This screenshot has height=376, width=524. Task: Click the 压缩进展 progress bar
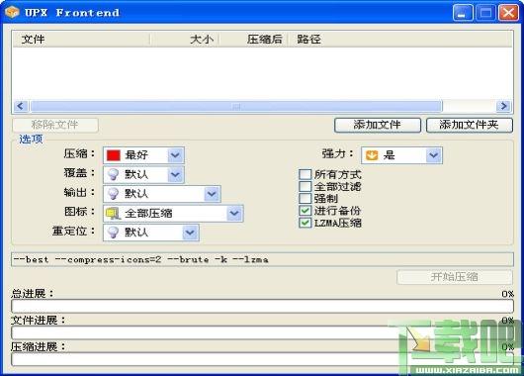tap(262, 359)
